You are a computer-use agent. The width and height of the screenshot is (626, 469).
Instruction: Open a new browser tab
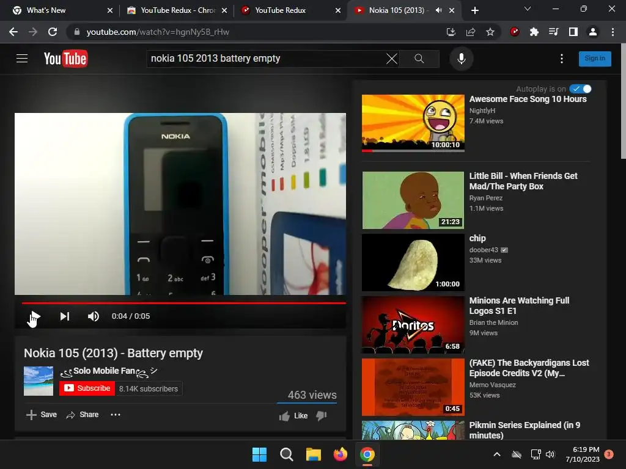[474, 10]
